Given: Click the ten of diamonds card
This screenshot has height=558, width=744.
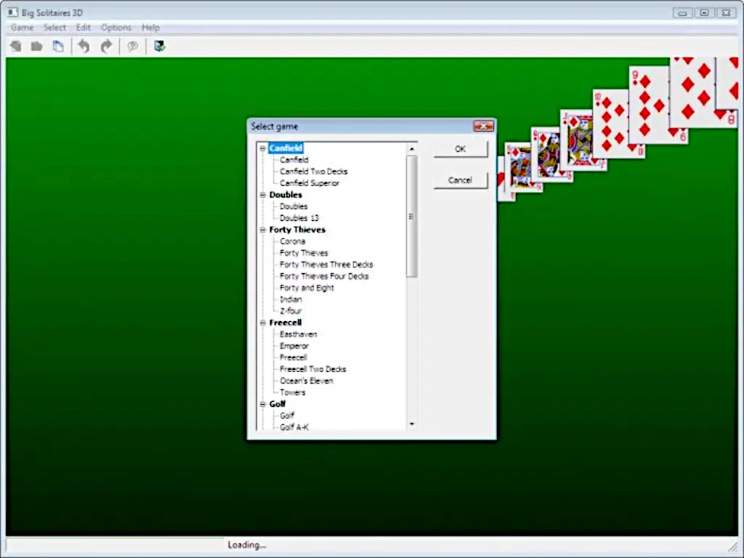Looking at the screenshot, I should (x=610, y=124).
